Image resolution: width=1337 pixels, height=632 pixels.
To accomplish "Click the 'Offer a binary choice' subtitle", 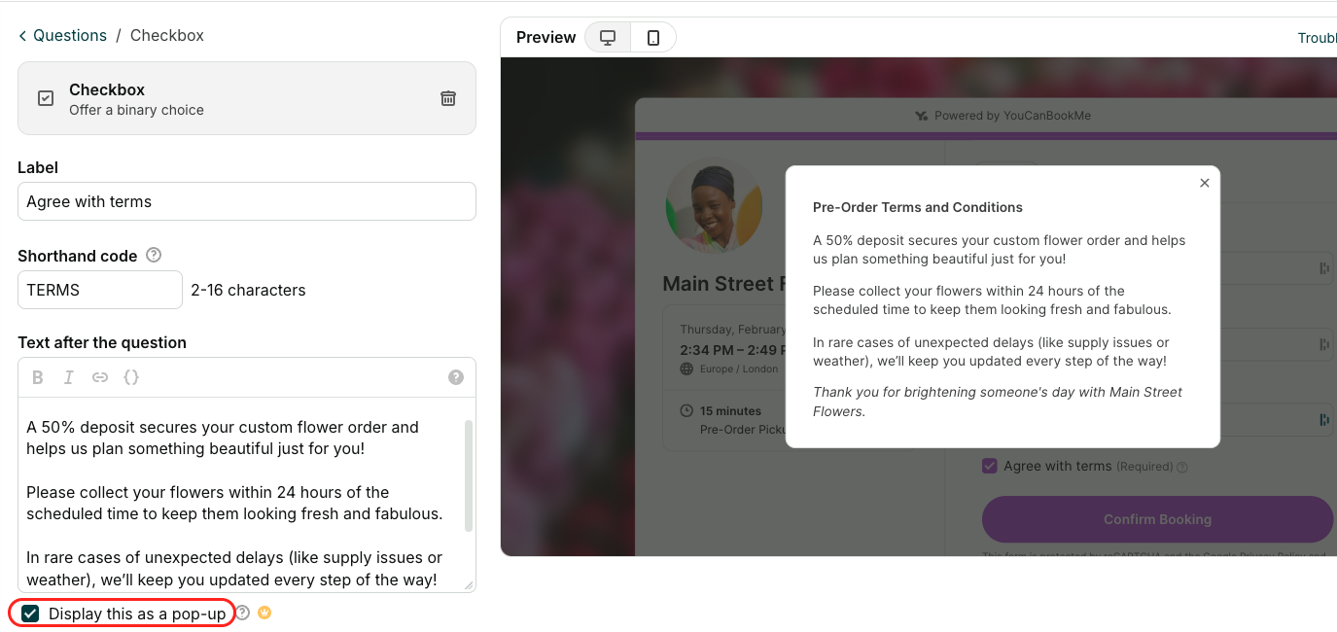I will point(136,110).
